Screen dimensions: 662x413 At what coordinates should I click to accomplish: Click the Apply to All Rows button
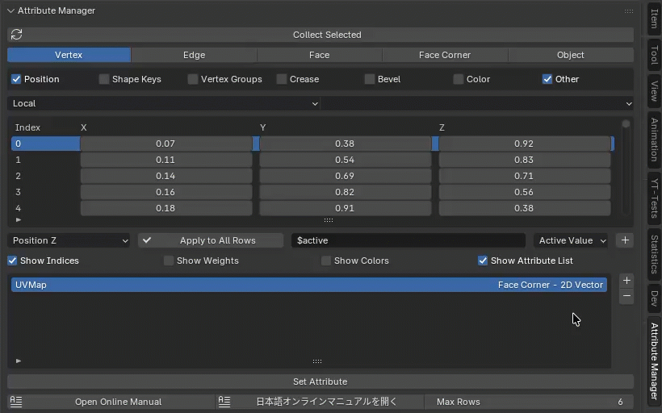(211, 240)
